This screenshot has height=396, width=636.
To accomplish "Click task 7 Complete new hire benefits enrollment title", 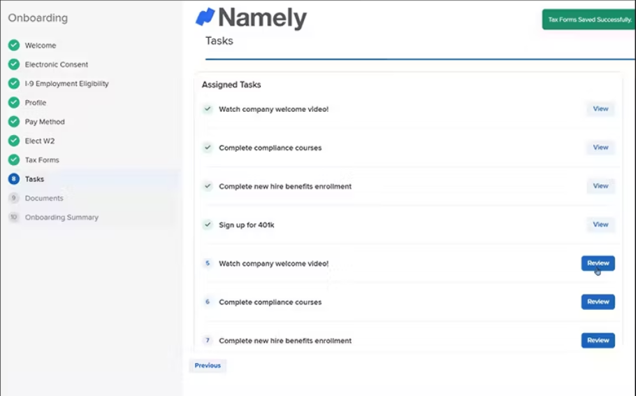I will [x=285, y=341].
